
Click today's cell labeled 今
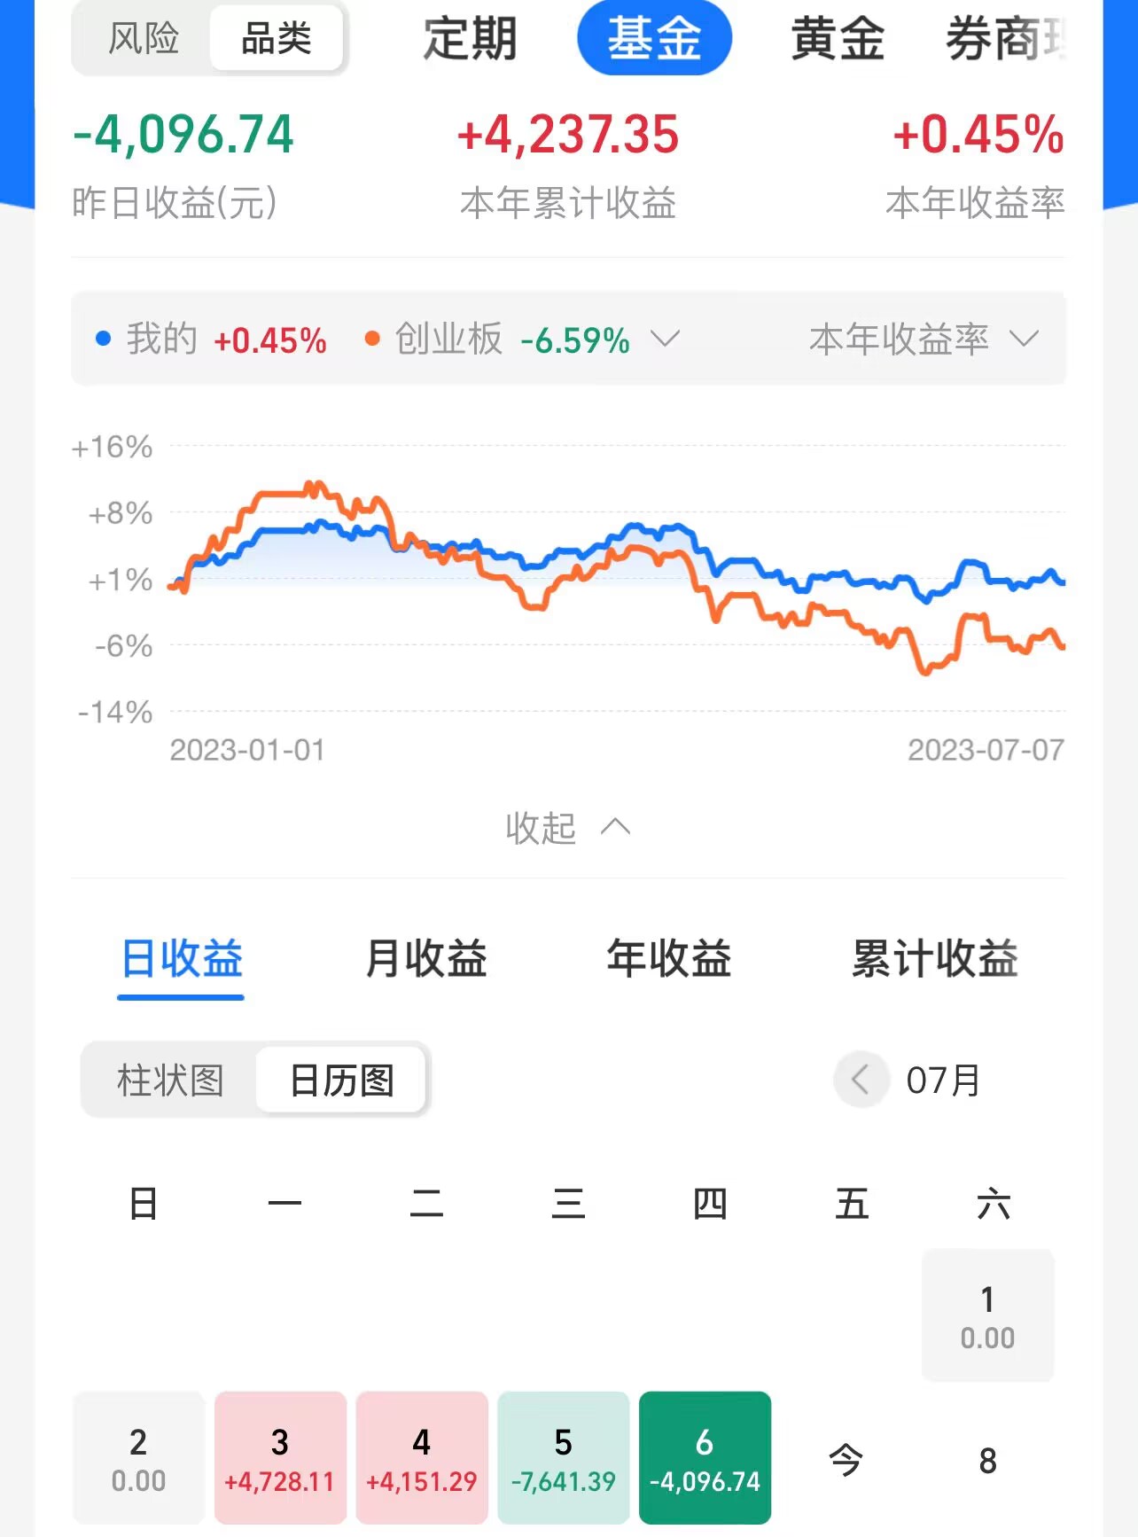(846, 1458)
